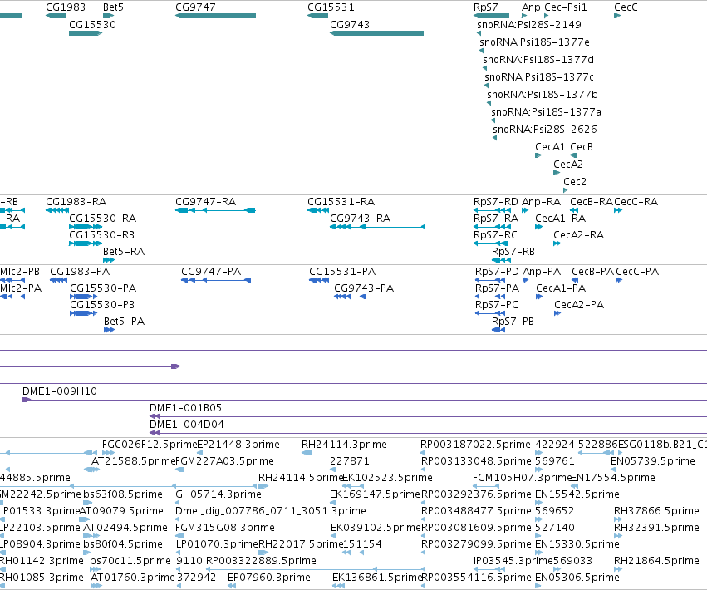
Task: Click snoRNA:Psi18S-1377e label
Action: click(x=534, y=42)
